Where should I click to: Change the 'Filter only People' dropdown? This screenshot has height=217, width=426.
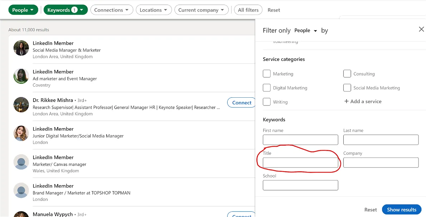pyautogui.click(x=306, y=31)
